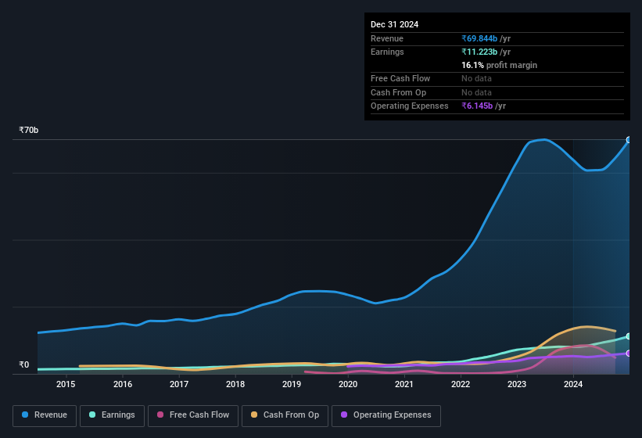Click the Operating Expenses endpoint marker
This screenshot has height=438, width=642.
(x=629, y=353)
